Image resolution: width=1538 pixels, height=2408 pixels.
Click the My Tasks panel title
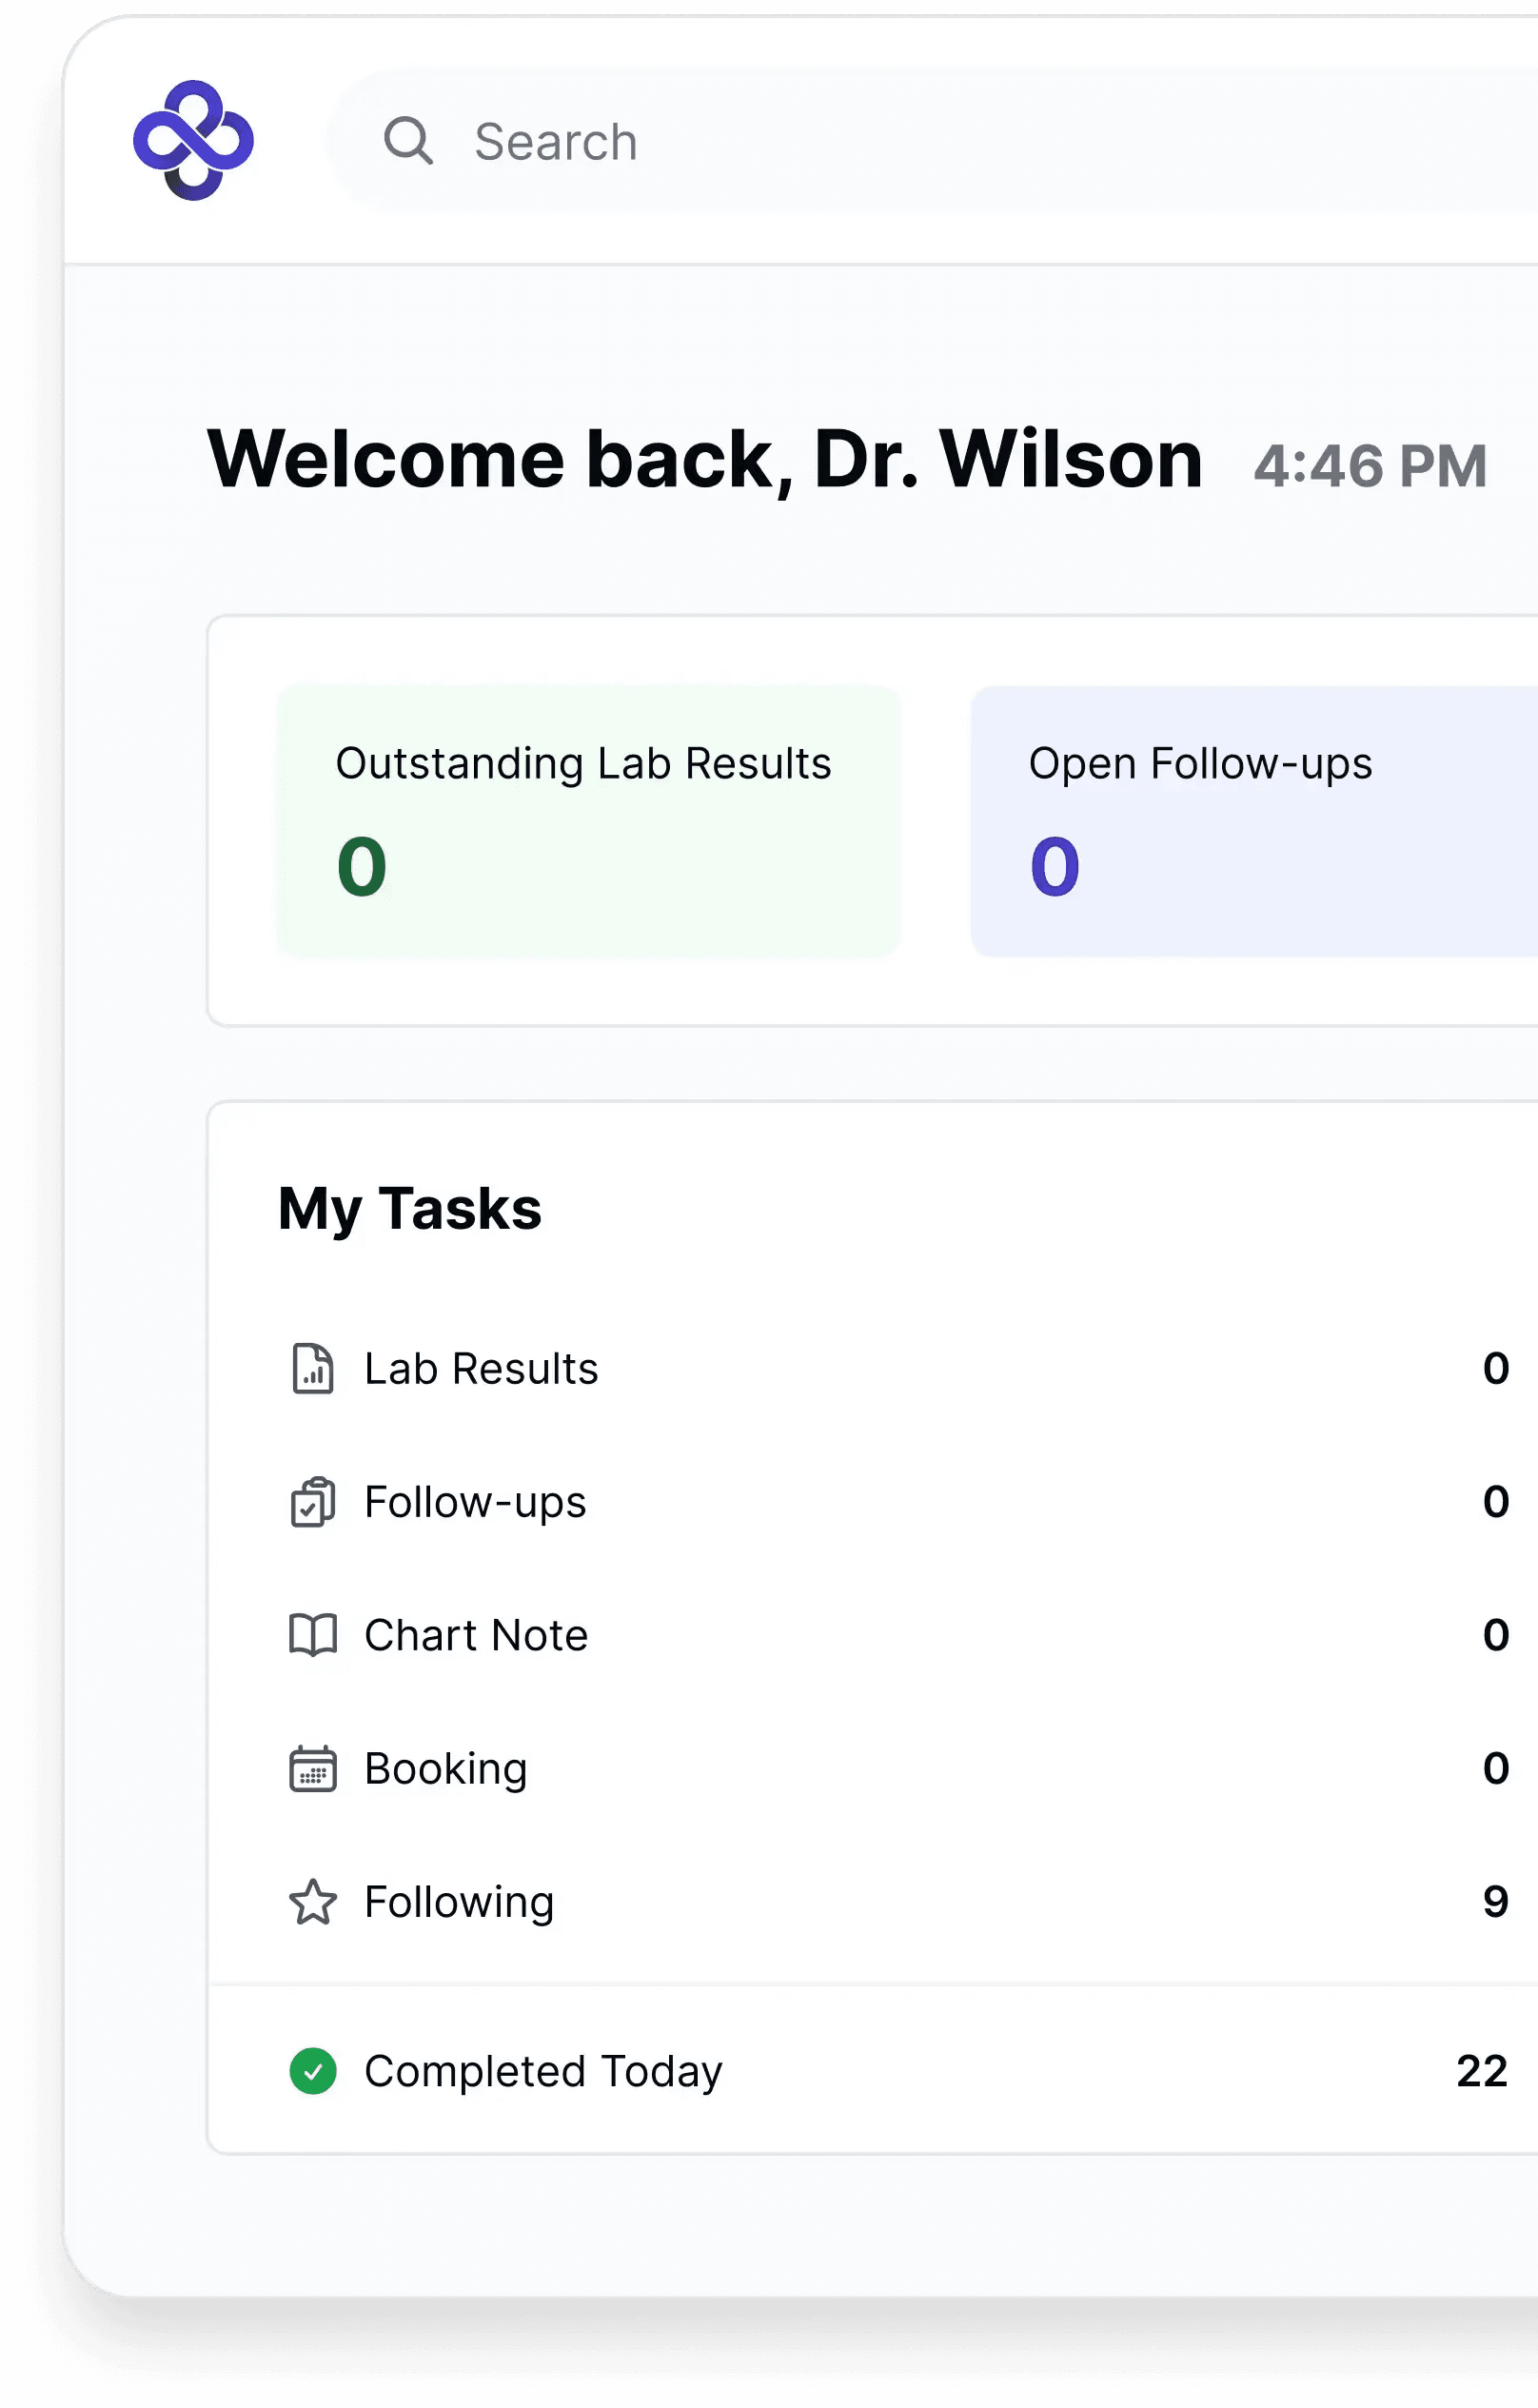pos(409,1210)
